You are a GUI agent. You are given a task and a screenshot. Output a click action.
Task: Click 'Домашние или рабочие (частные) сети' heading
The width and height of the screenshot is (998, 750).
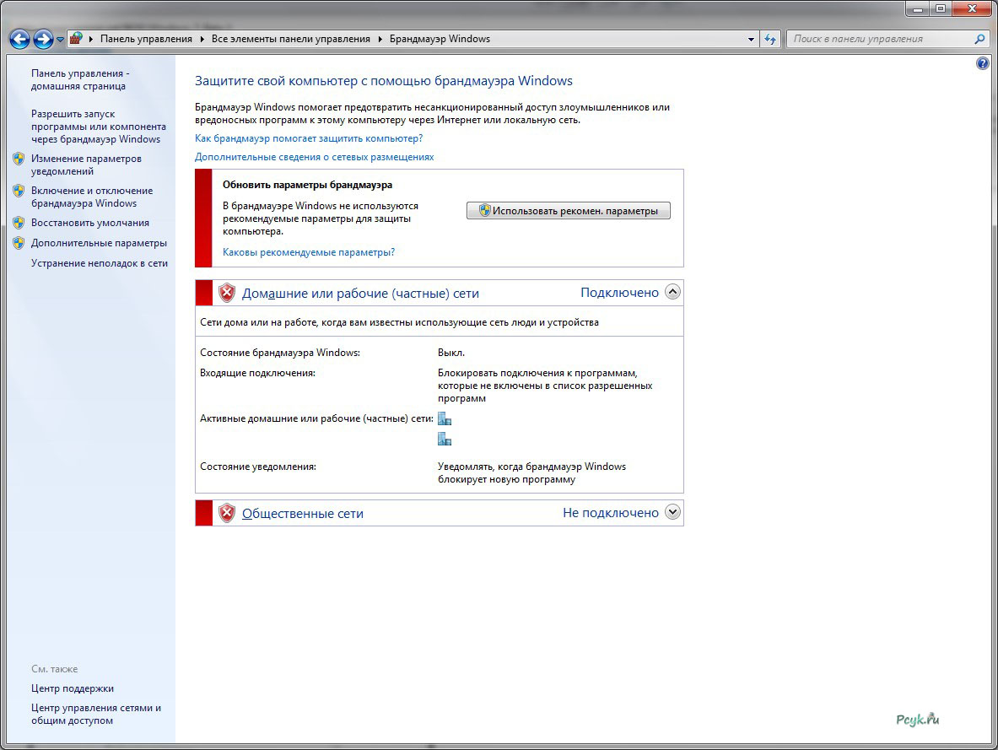point(360,294)
